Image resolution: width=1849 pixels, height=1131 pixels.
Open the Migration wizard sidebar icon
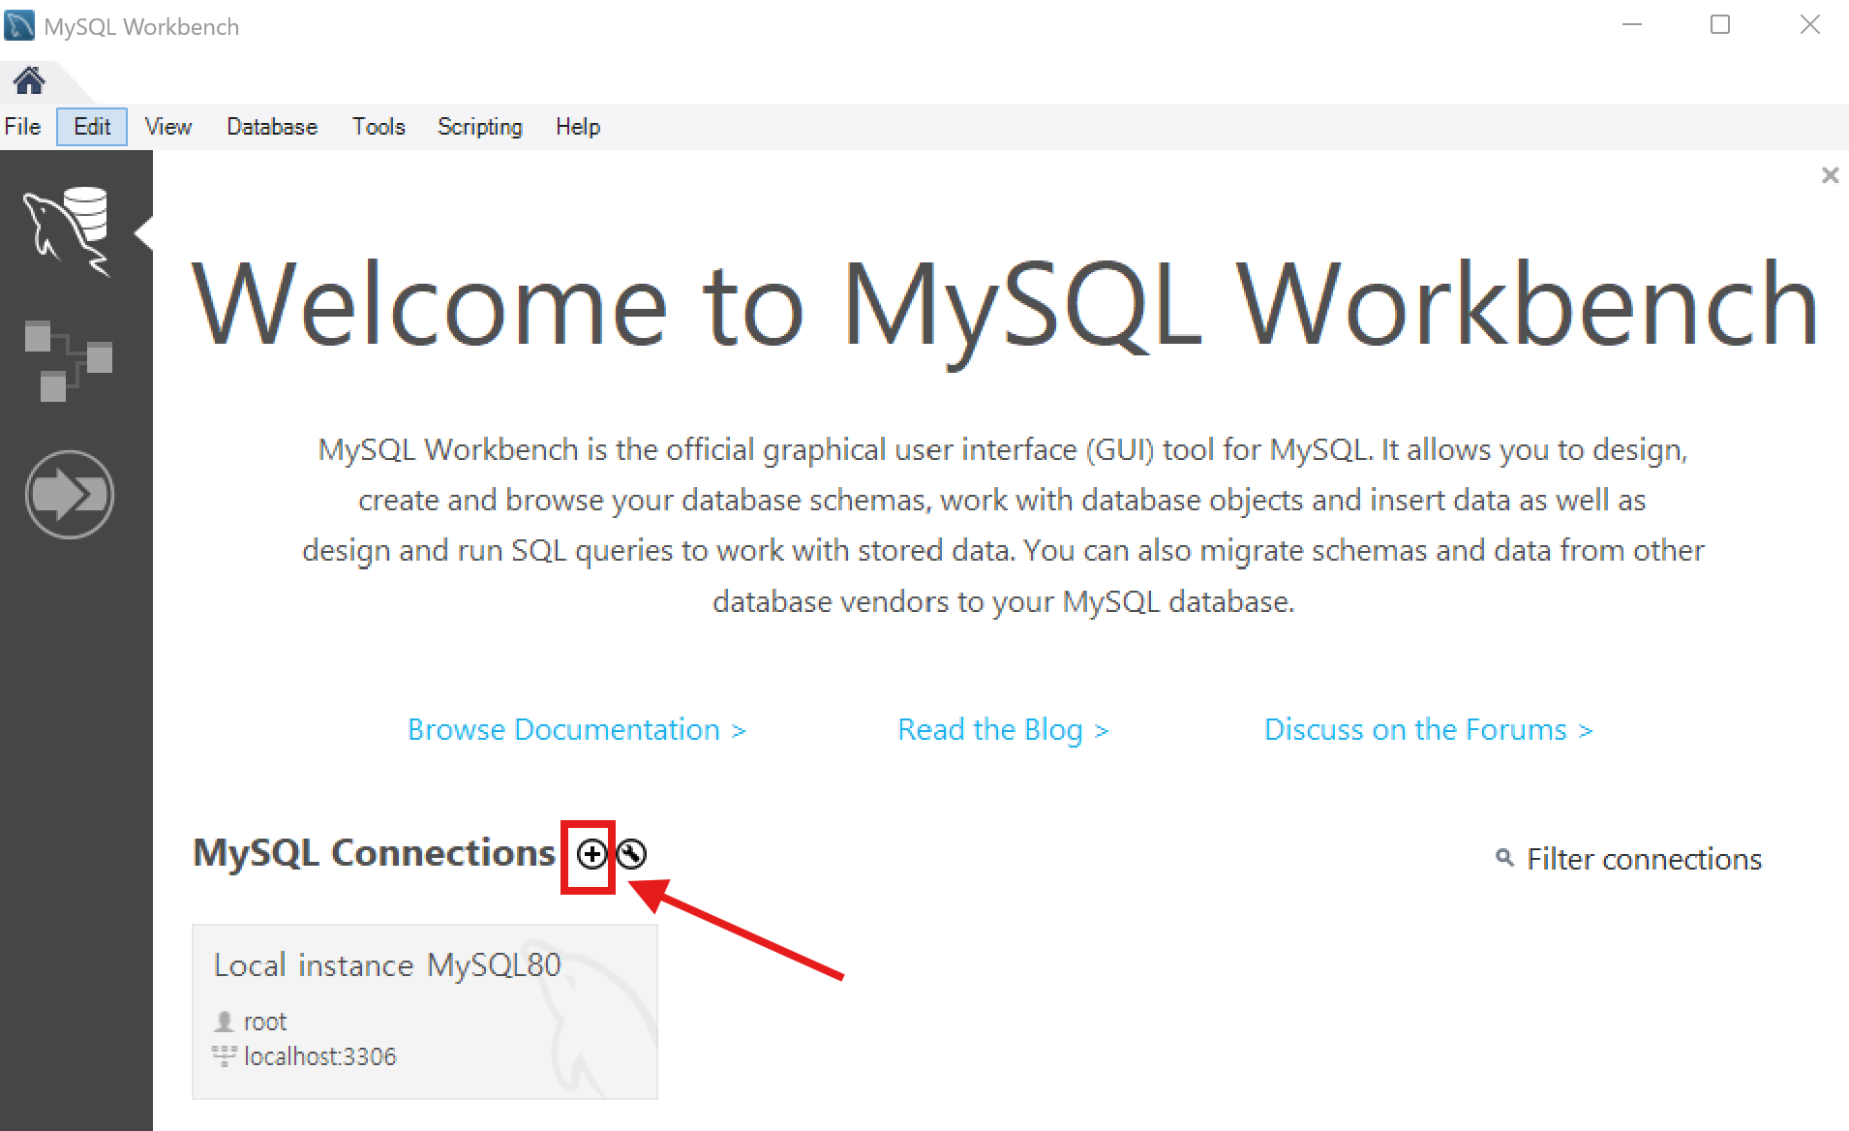click(70, 495)
